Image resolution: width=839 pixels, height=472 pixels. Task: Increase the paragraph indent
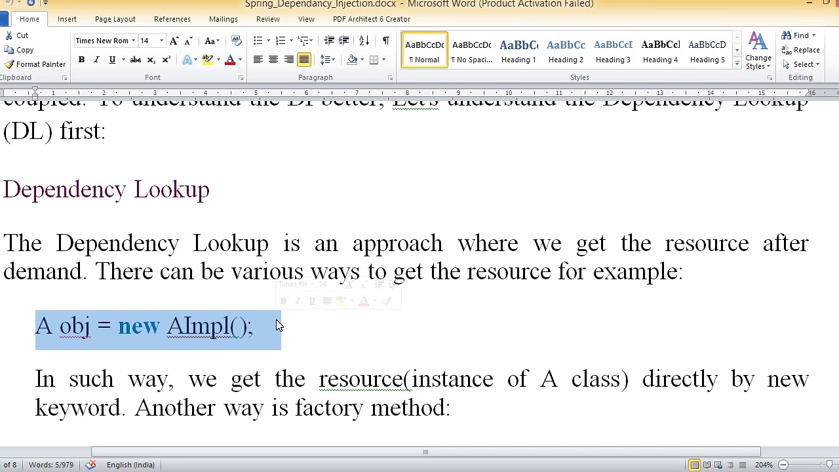pos(343,41)
